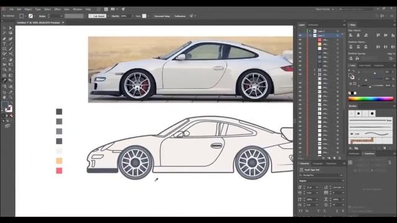This screenshot has height=223, width=397.
Task: Open the font family dropdown
Action: tap(341, 175)
